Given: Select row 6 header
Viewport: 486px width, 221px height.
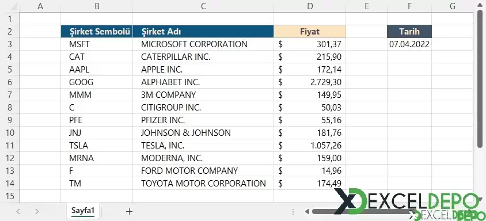Looking at the screenshot, I should [x=10, y=82].
